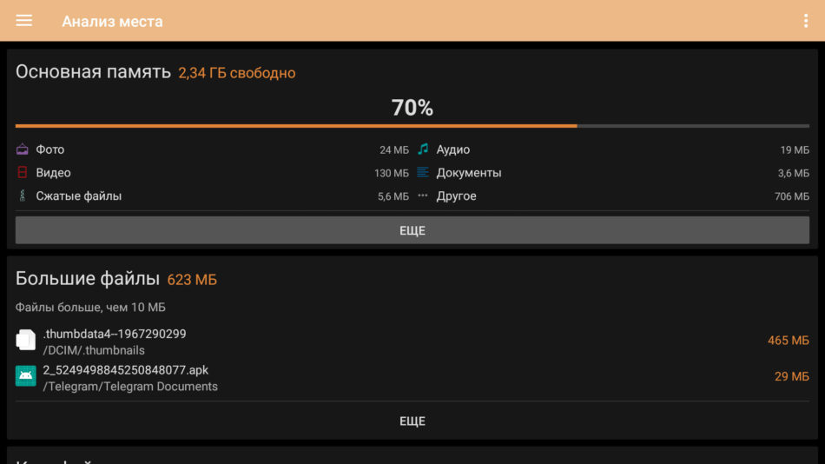The width and height of the screenshot is (825, 464).
Task: Select the 2_5249498845250848077.apk file entry
Action: (412, 378)
